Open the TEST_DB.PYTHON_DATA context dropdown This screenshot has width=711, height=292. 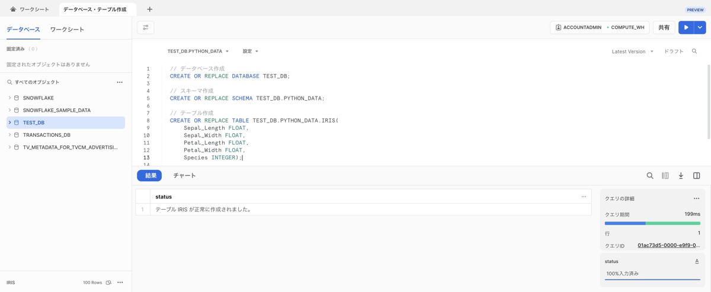pyautogui.click(x=198, y=52)
